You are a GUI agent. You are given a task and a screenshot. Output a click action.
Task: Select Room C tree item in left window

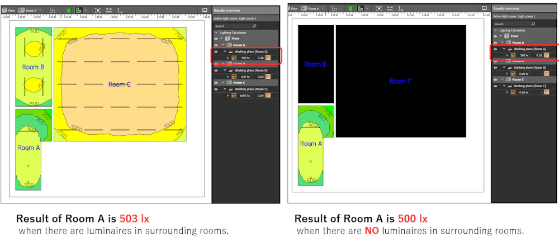point(239,83)
